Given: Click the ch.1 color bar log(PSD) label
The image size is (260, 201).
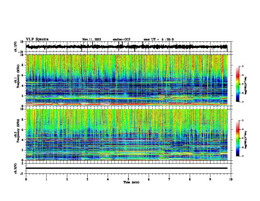Looking at the screenshot, I should click(x=246, y=85).
